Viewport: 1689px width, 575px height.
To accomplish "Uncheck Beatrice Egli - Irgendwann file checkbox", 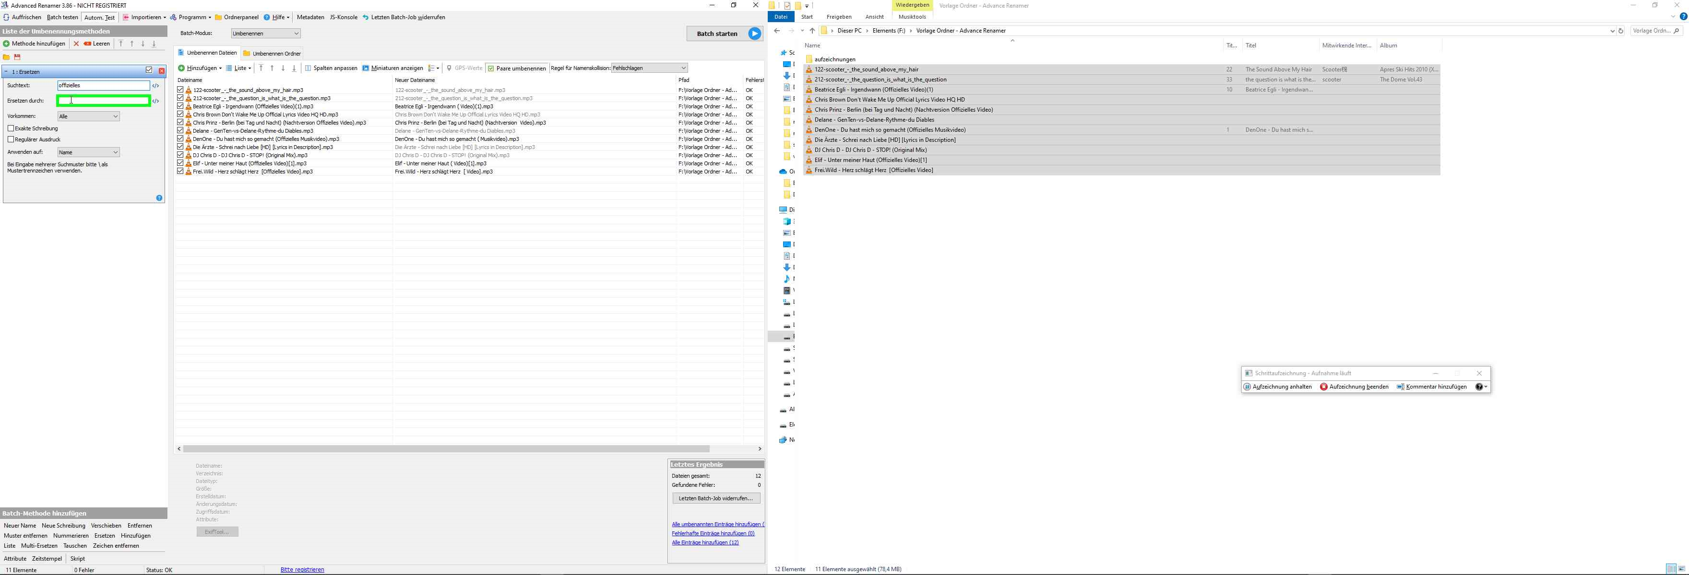I will tap(180, 106).
